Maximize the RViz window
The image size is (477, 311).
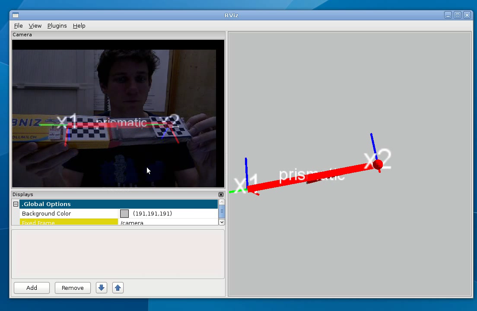(458, 15)
